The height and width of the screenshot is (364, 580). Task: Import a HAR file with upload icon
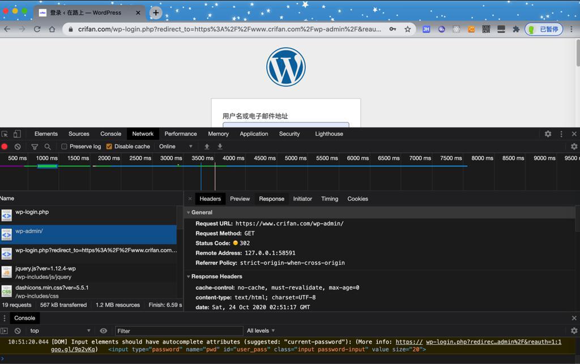tap(207, 147)
